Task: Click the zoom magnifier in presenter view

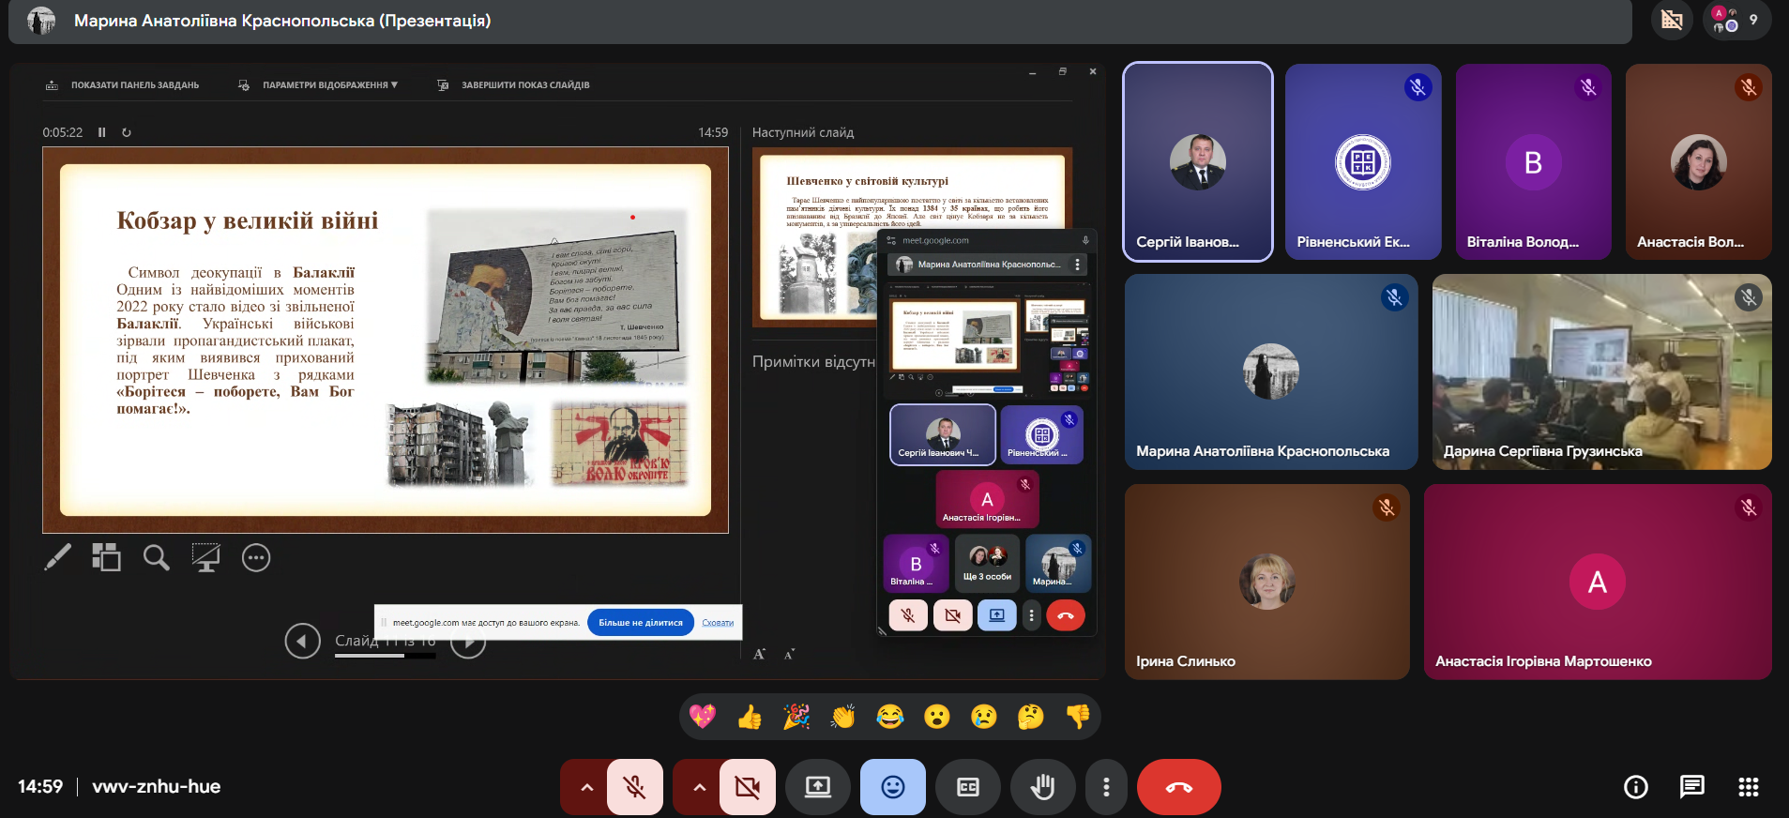Action: click(156, 558)
